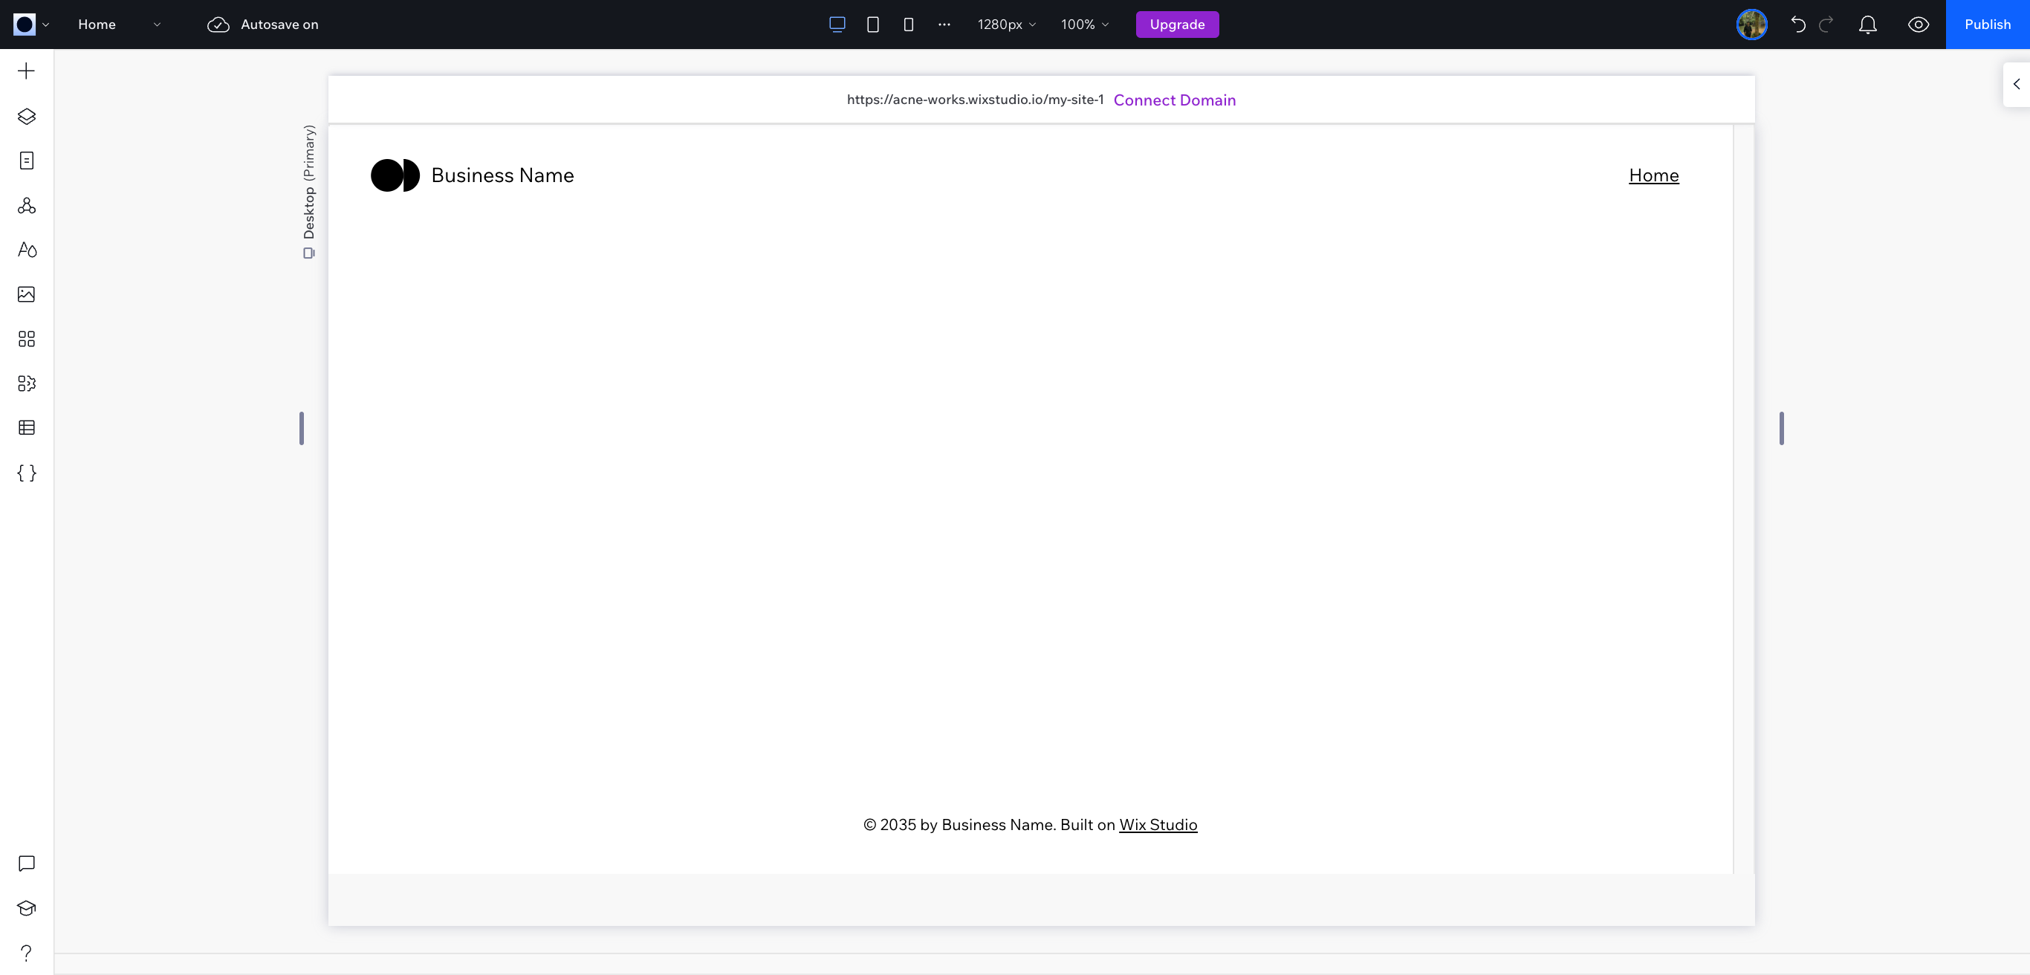Click the notifications bell icon
This screenshot has width=2030, height=975.
1871,23
